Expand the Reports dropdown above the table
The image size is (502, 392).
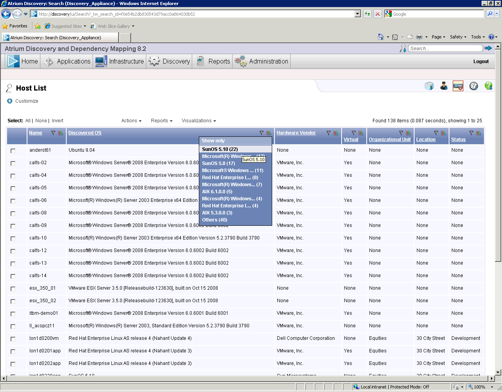(x=162, y=121)
